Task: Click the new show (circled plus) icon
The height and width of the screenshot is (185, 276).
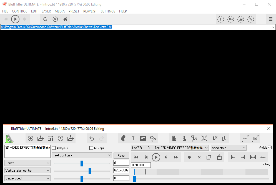Action: (31, 139)
